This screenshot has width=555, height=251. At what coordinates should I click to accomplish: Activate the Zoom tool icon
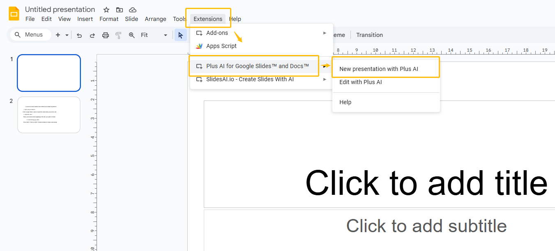131,35
